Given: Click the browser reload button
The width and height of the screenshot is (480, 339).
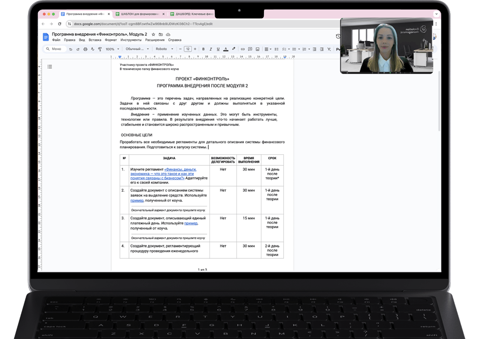Looking at the screenshot, I should click(x=60, y=24).
